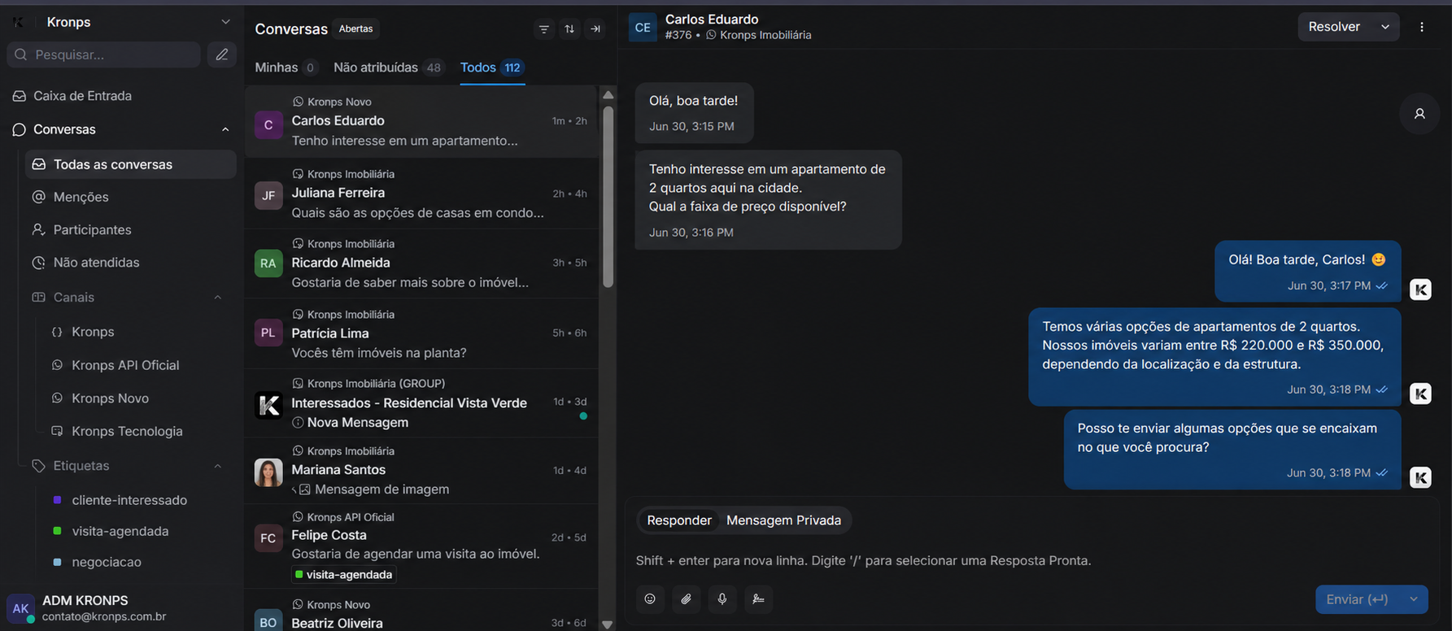Click the Enviar send button

(x=1357, y=599)
